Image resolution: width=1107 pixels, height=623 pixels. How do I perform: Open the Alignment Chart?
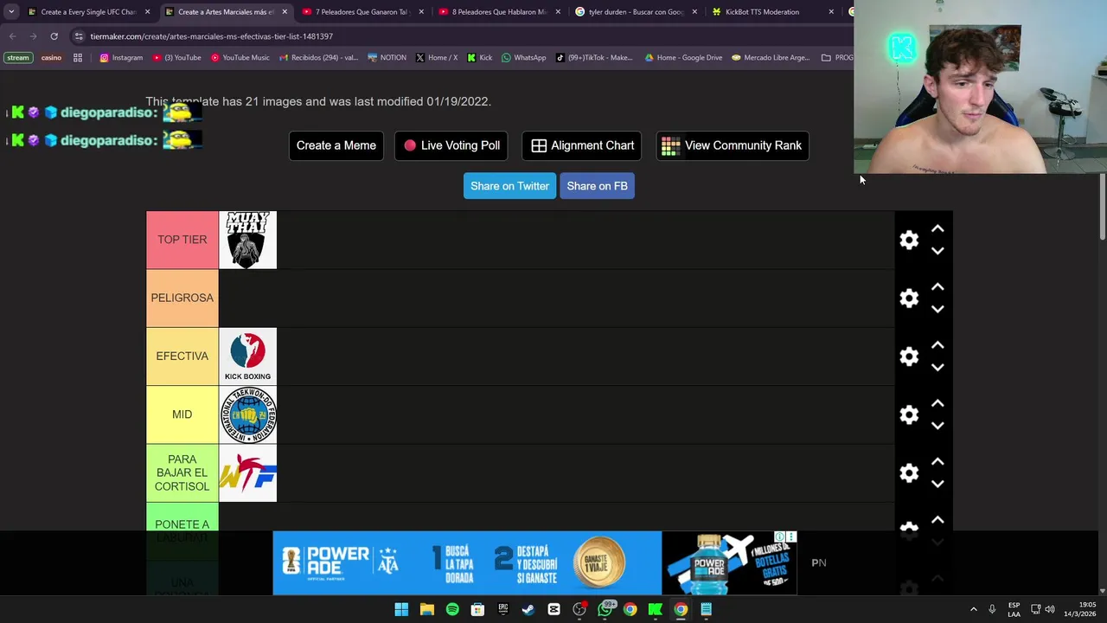pyautogui.click(x=582, y=145)
